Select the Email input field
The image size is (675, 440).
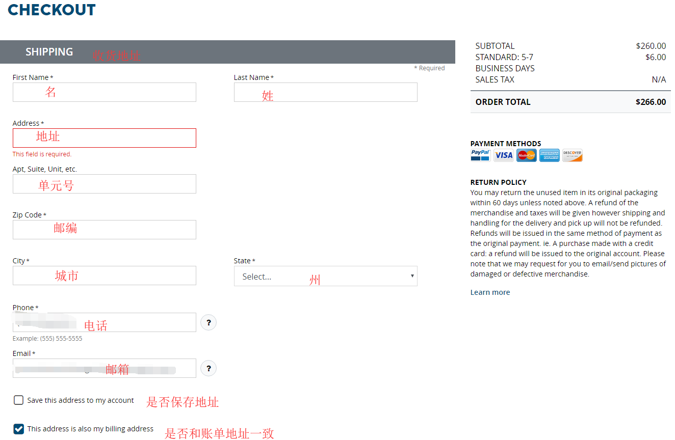click(x=104, y=368)
